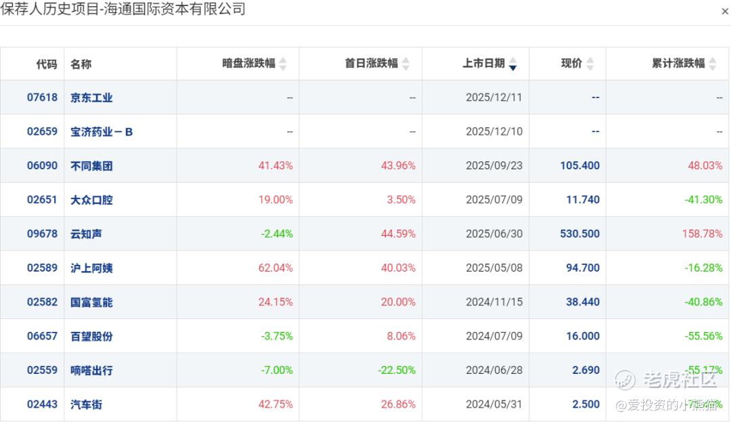This screenshot has height=422, width=731.
Task: Select the 19.00% grey market cell
Action: tap(275, 200)
